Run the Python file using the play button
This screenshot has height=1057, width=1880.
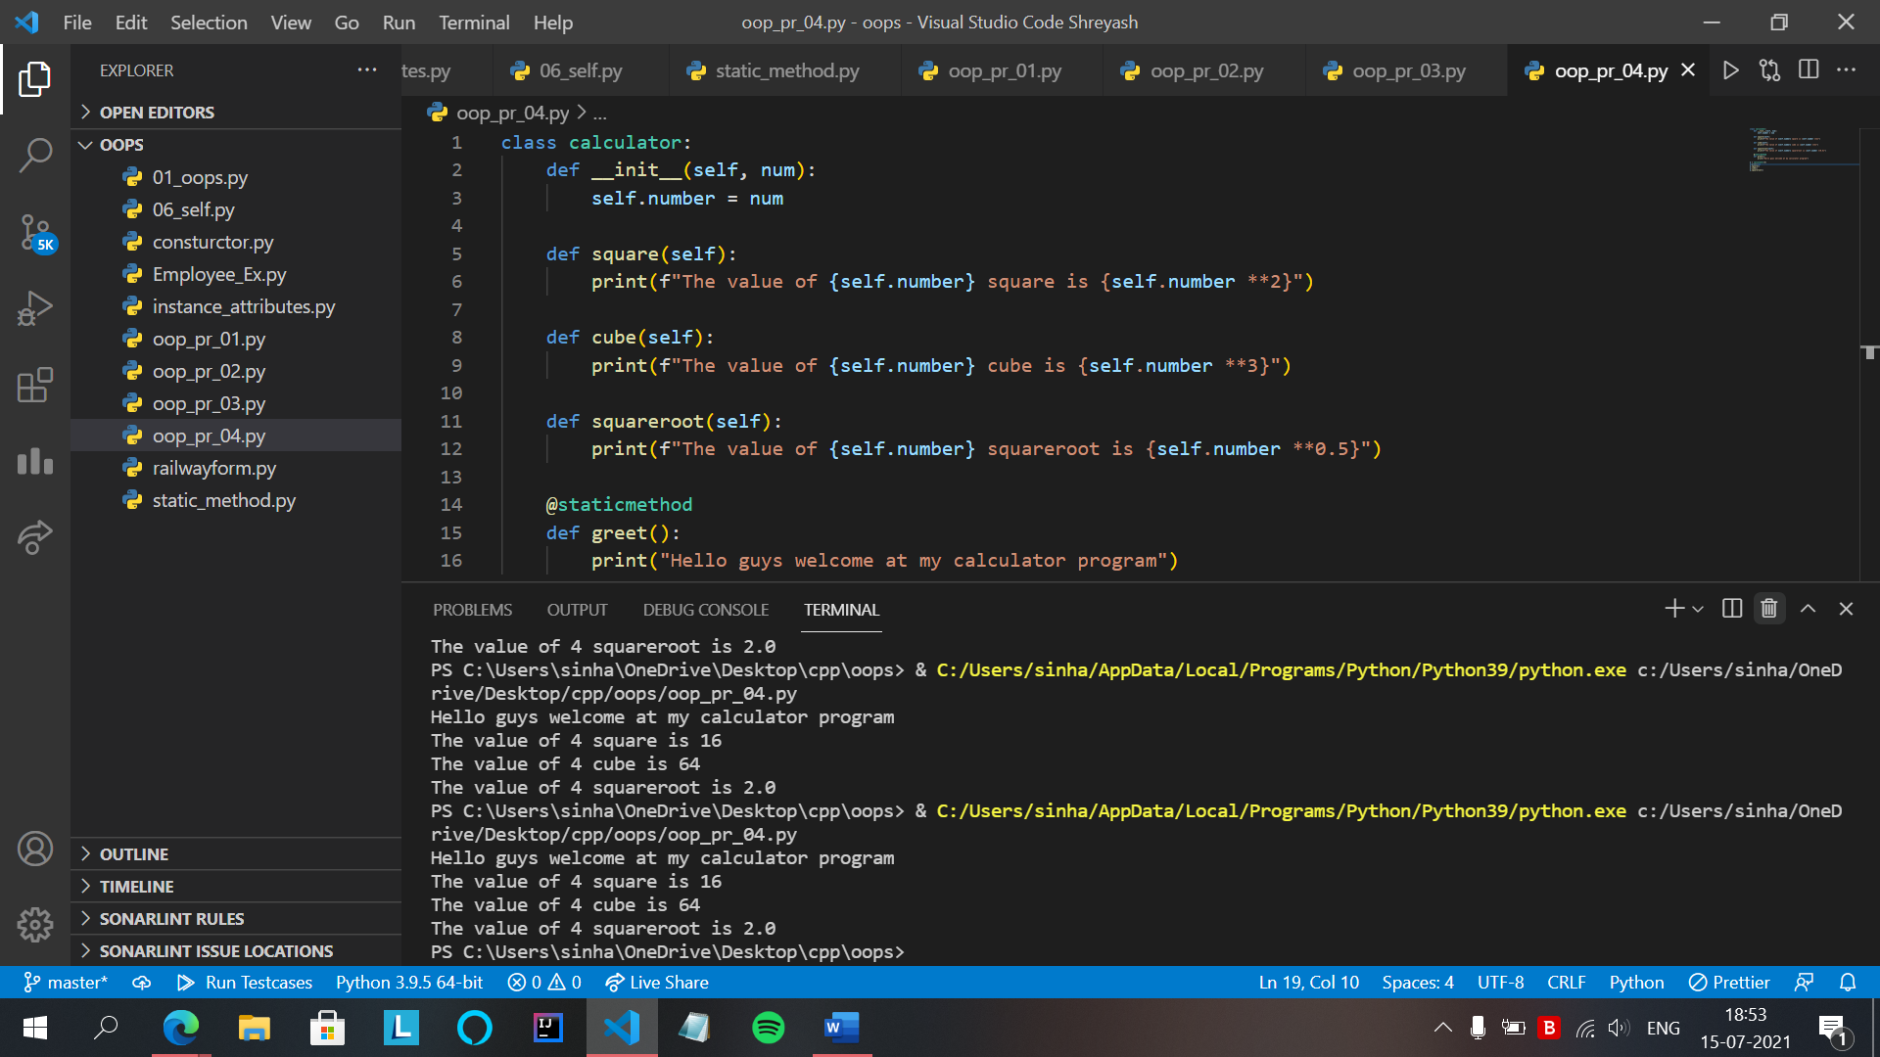coord(1731,69)
